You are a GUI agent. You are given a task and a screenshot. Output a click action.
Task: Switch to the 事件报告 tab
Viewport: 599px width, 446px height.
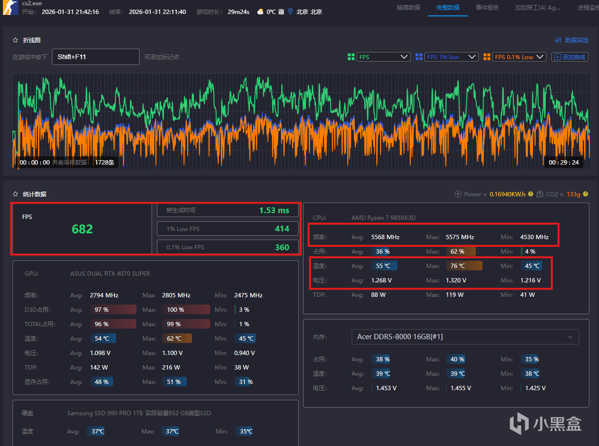tap(487, 8)
